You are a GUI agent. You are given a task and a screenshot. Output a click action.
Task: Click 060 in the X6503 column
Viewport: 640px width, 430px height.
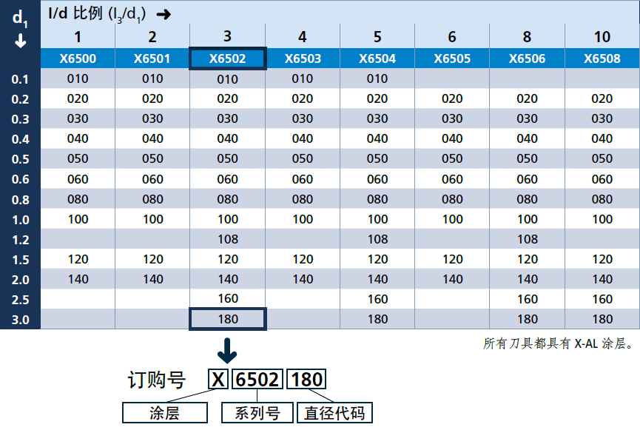pyautogui.click(x=303, y=179)
